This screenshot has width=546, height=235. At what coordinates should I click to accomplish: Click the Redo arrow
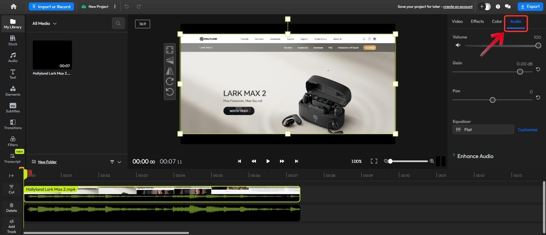[x=139, y=6]
